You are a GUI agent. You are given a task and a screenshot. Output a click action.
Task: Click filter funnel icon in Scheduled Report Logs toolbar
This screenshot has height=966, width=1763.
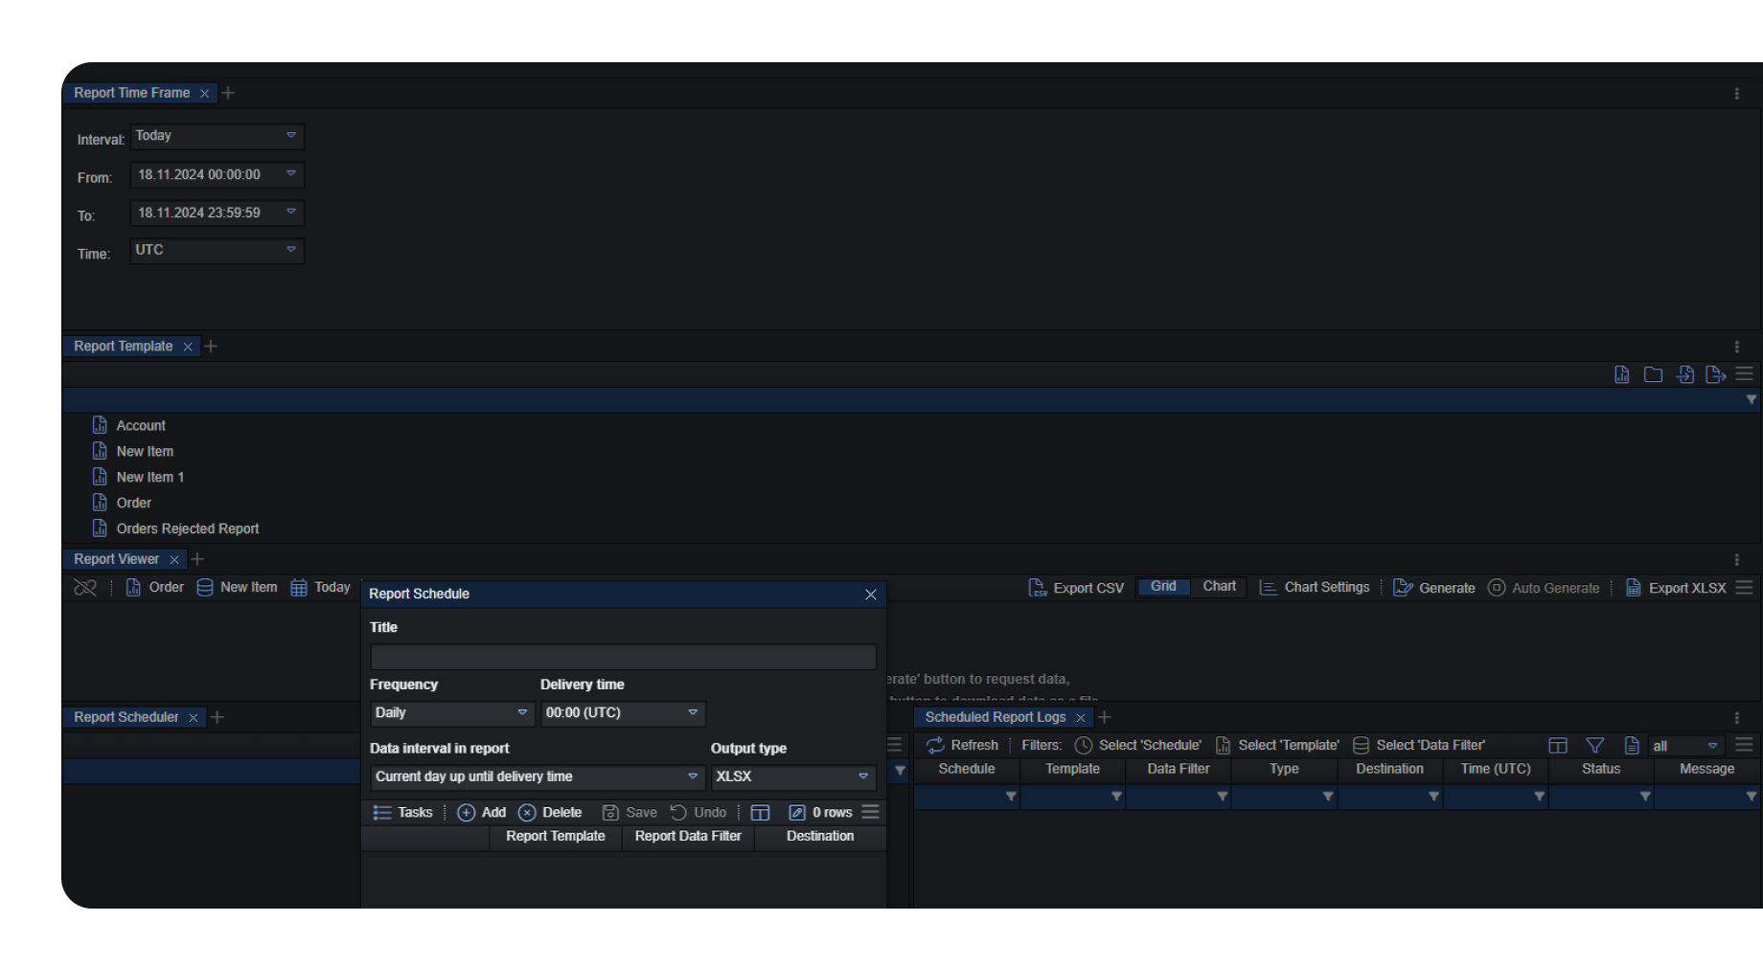coord(1594,745)
